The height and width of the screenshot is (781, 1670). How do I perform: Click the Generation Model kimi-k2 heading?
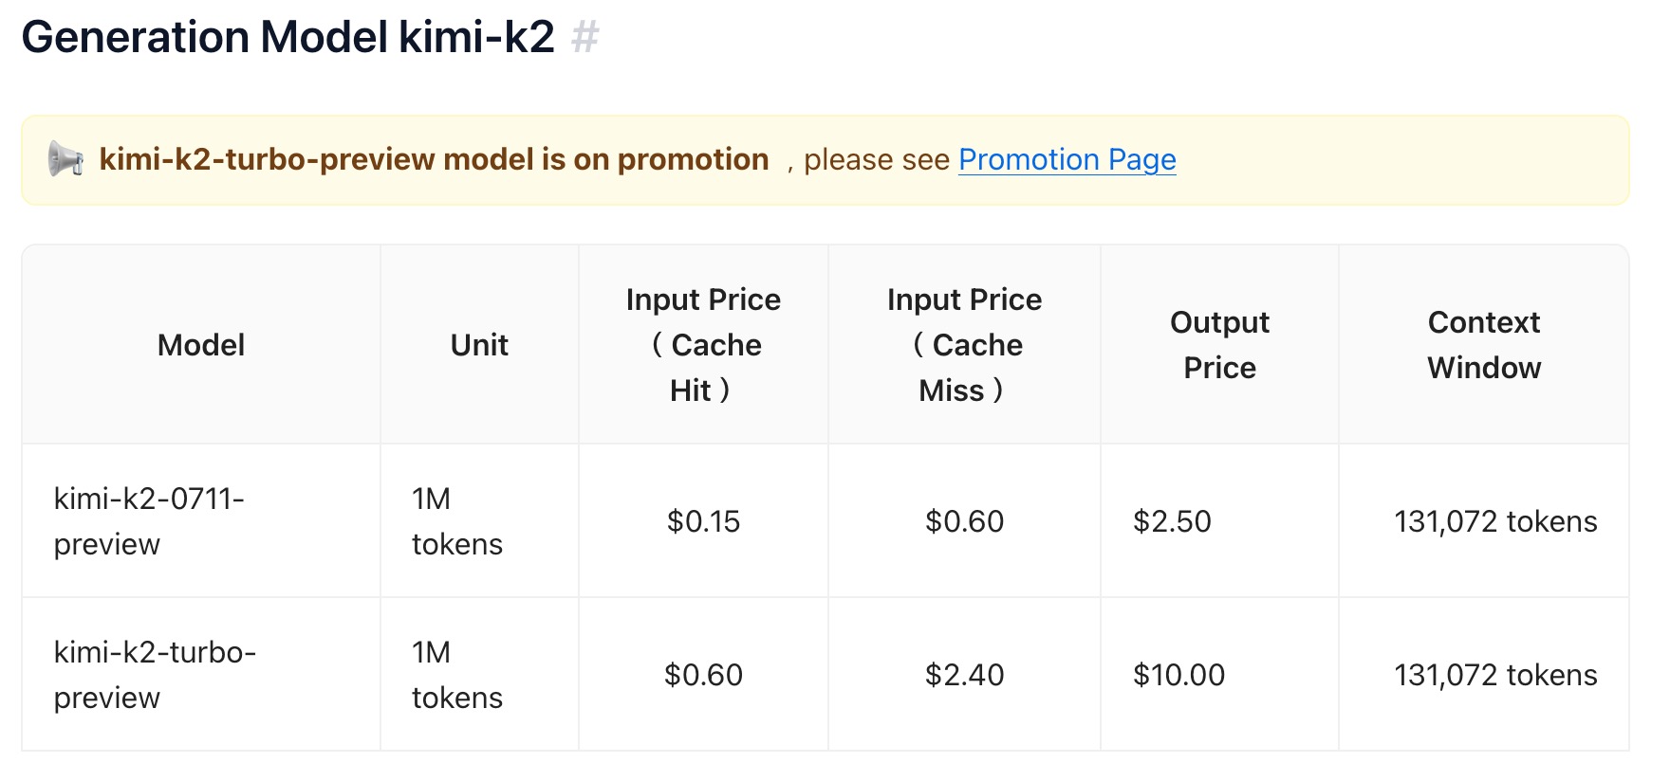click(288, 38)
